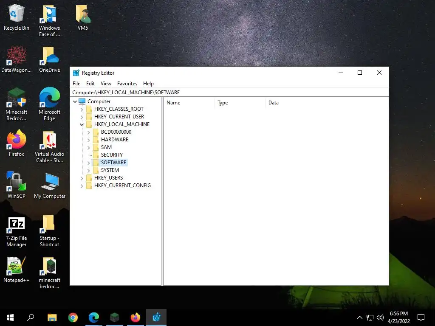
Task: Open minecraft bedrock file shortcut icon
Action: (49, 273)
